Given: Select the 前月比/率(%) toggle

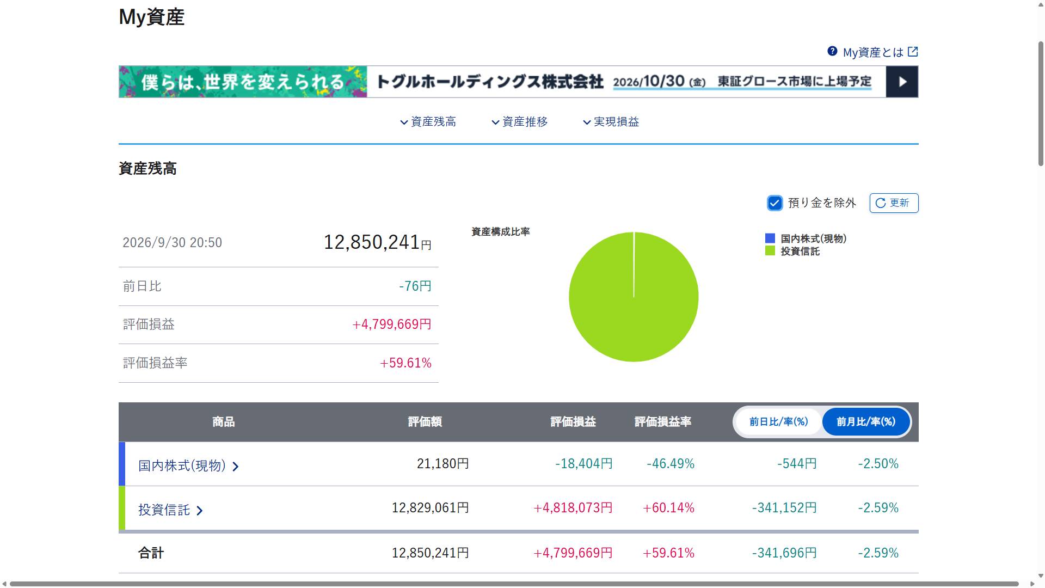Looking at the screenshot, I should point(866,422).
